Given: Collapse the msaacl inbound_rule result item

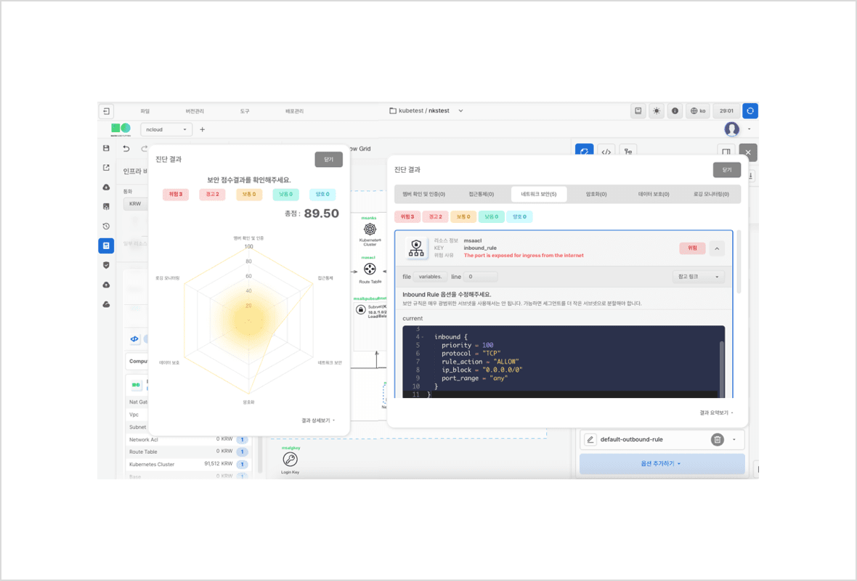Looking at the screenshot, I should tap(716, 248).
